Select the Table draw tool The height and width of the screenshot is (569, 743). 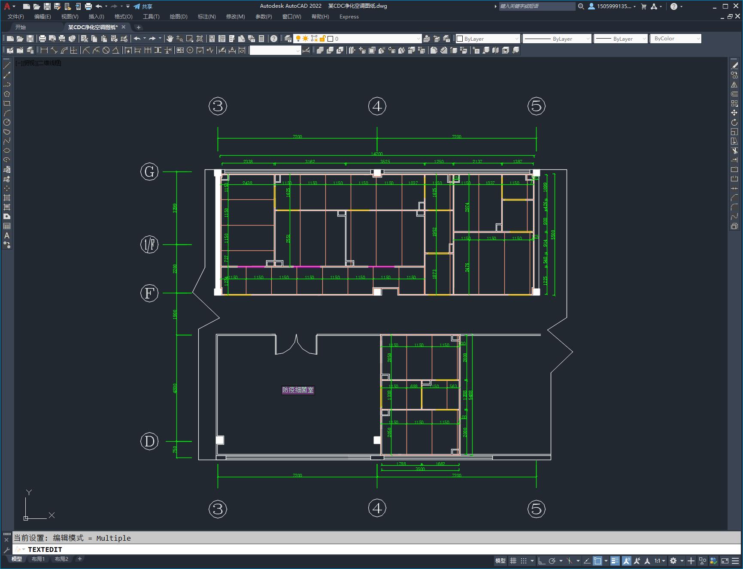point(7,226)
